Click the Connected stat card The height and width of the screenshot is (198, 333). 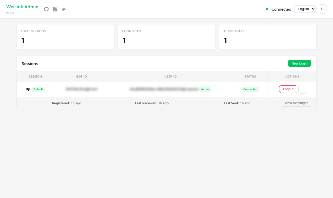tap(166, 37)
